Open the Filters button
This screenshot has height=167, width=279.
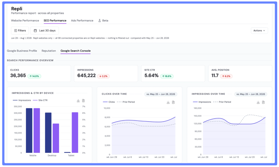pos(20,30)
